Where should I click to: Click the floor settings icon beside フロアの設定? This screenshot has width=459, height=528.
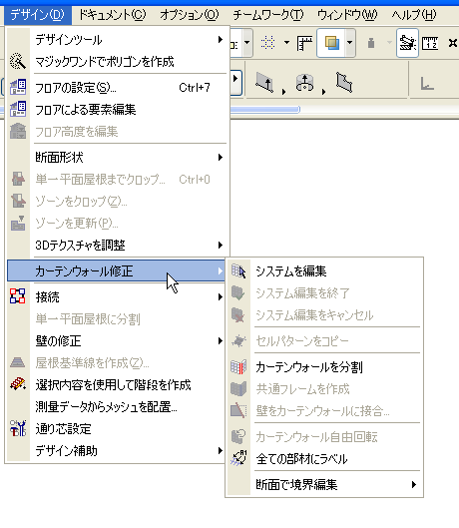(x=18, y=87)
